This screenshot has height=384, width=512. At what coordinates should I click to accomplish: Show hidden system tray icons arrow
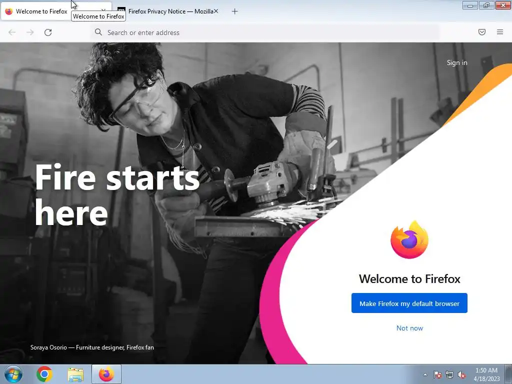(x=425, y=374)
